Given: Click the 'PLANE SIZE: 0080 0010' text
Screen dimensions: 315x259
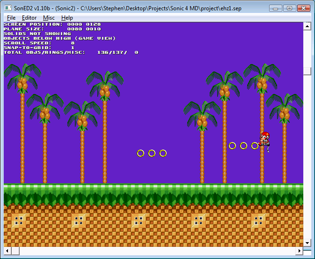Looking at the screenshot, I should click(52, 29).
